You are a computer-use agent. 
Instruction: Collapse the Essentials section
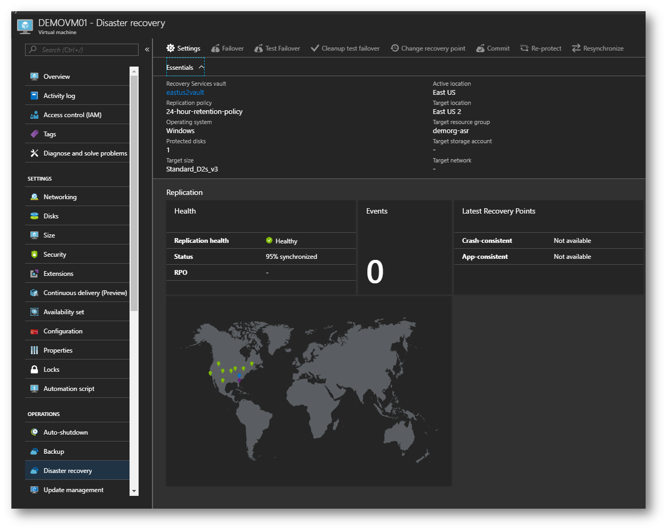coord(185,67)
